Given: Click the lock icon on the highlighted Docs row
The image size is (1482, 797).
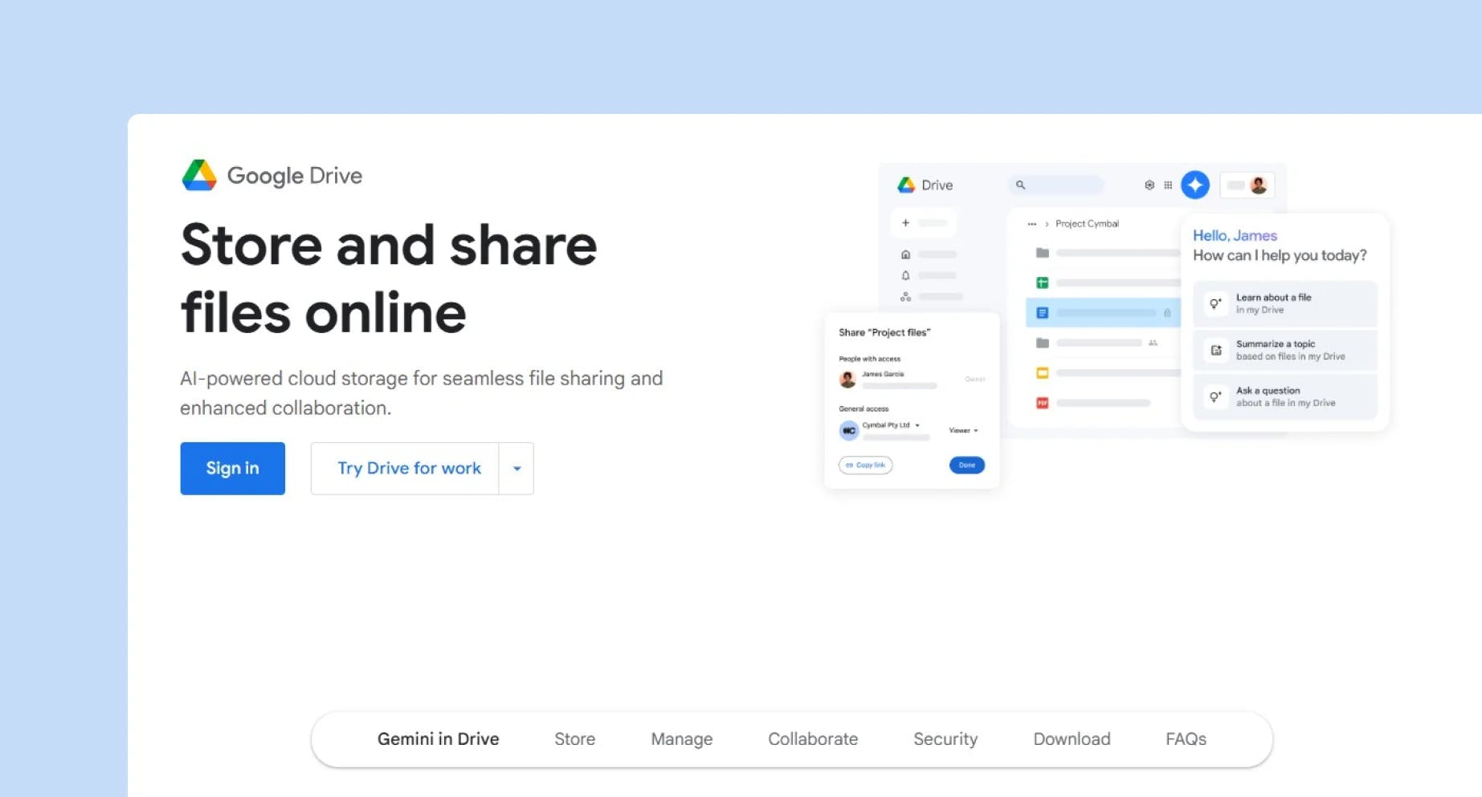Looking at the screenshot, I should click(x=1167, y=313).
